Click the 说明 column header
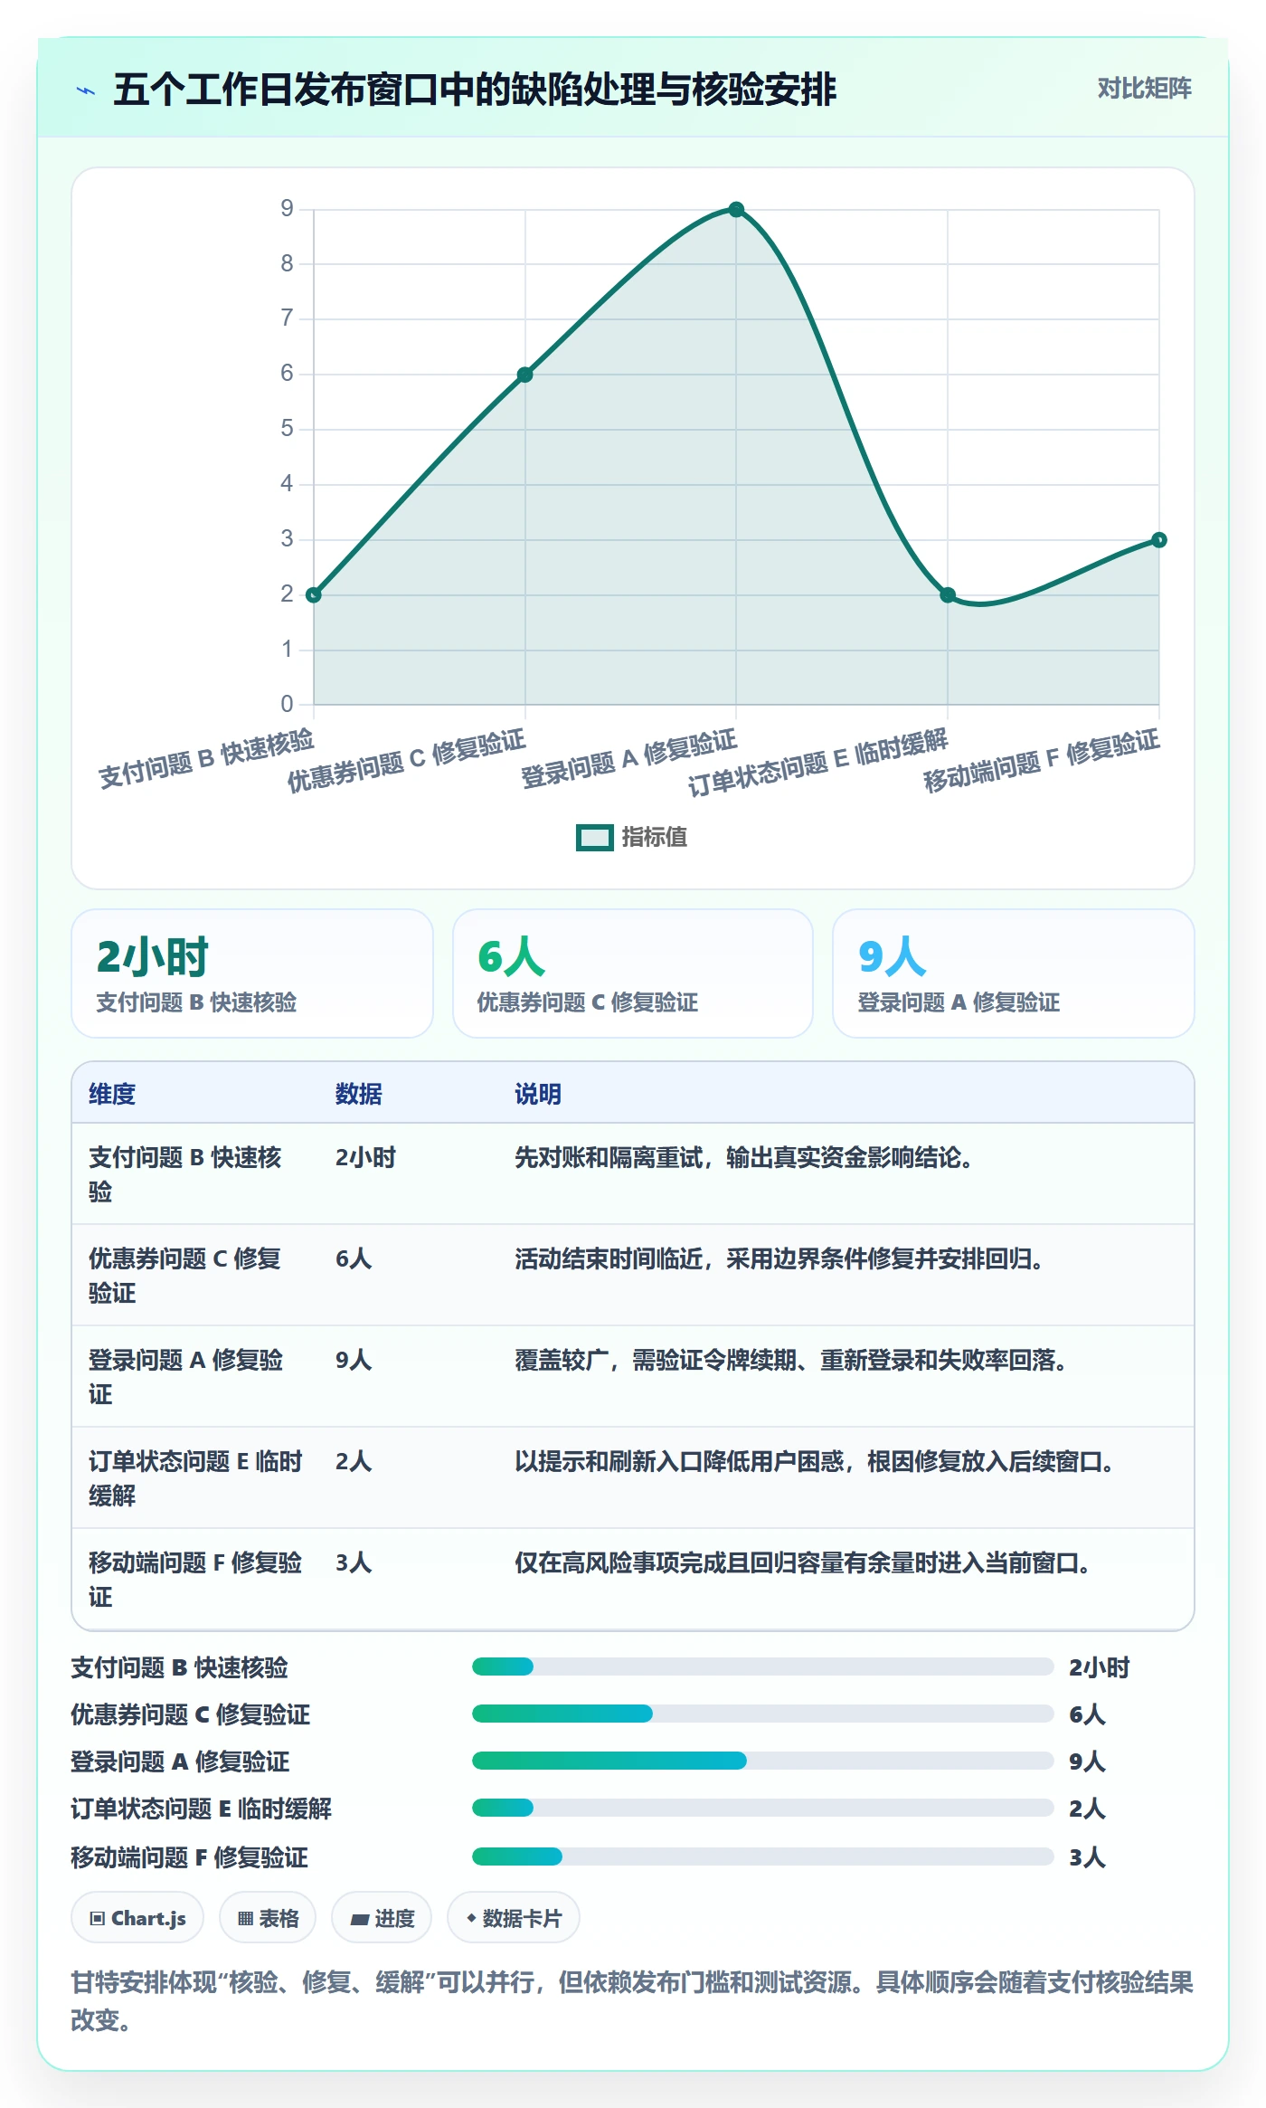 538,1094
